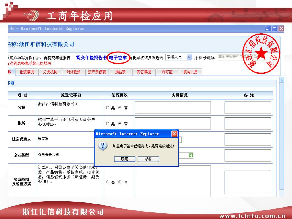Switch to the 损益表 tab
This screenshot has width=292, height=219.
coord(121,72)
